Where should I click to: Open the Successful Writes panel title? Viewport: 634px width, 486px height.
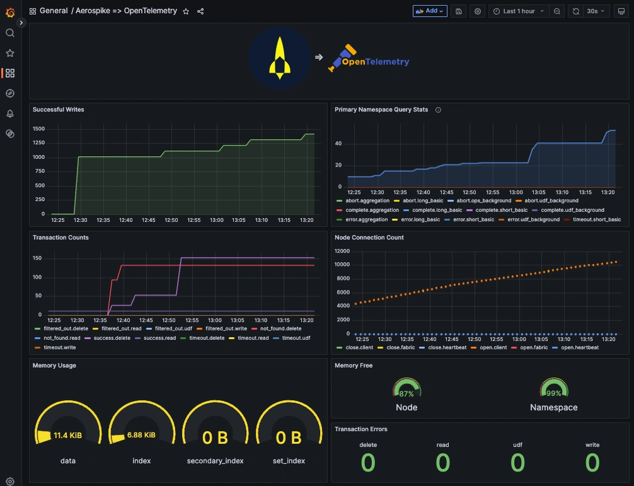[58, 110]
